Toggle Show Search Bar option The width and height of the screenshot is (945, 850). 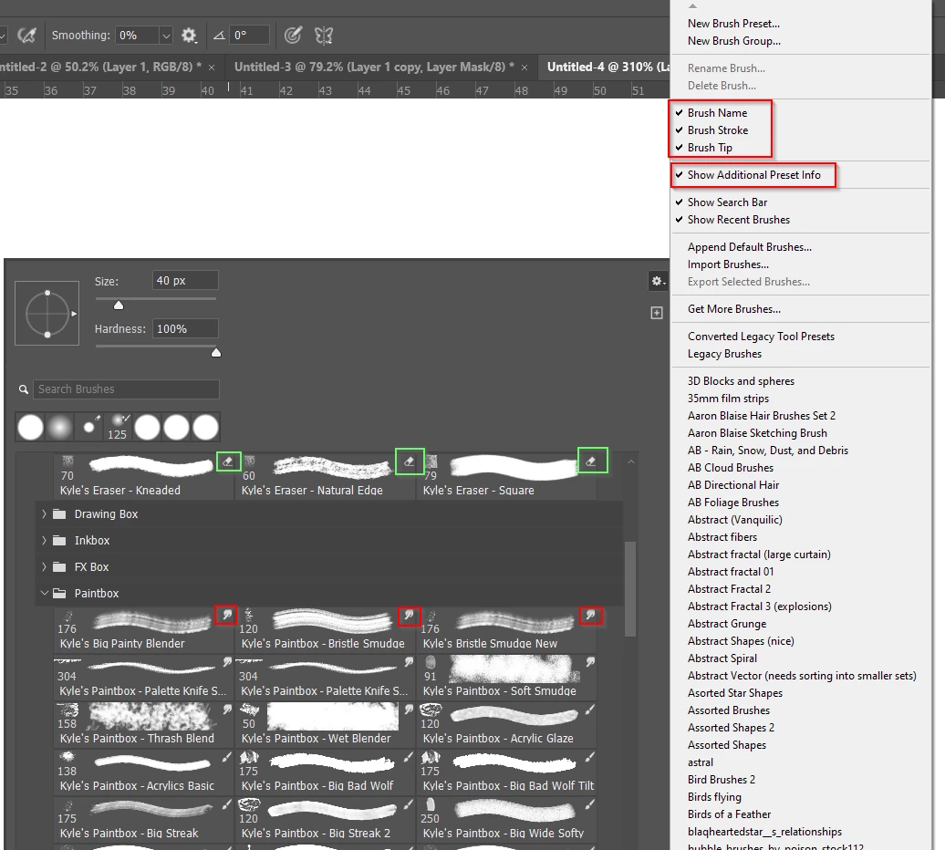pyautogui.click(x=727, y=202)
